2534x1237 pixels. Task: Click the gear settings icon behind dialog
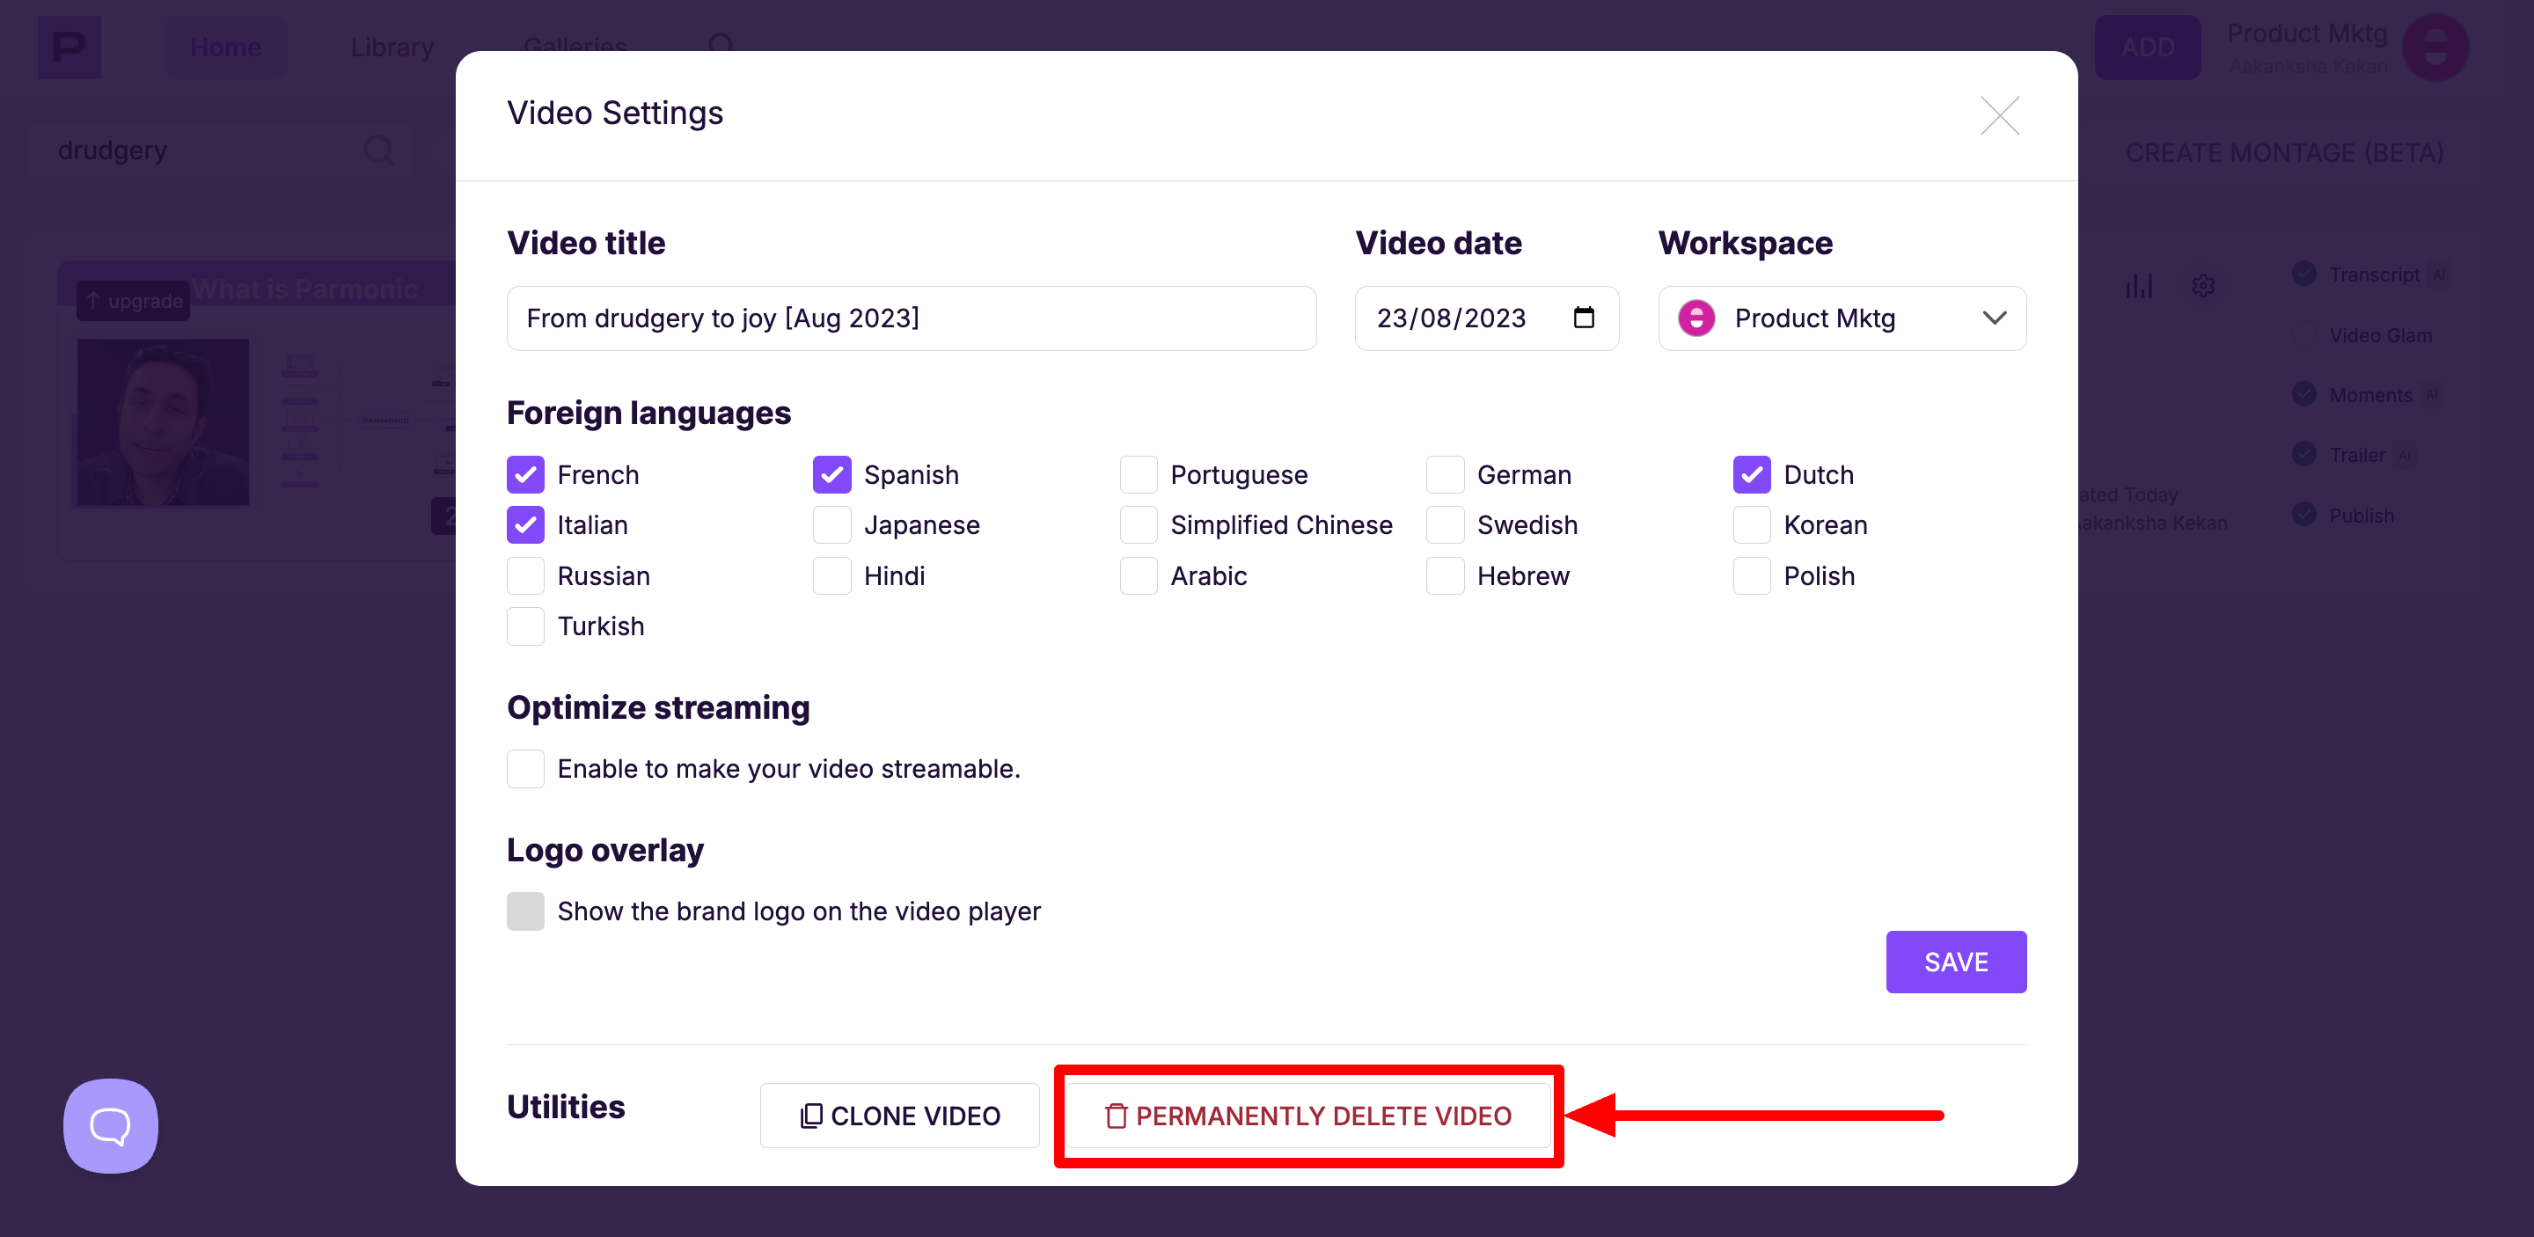2202,286
